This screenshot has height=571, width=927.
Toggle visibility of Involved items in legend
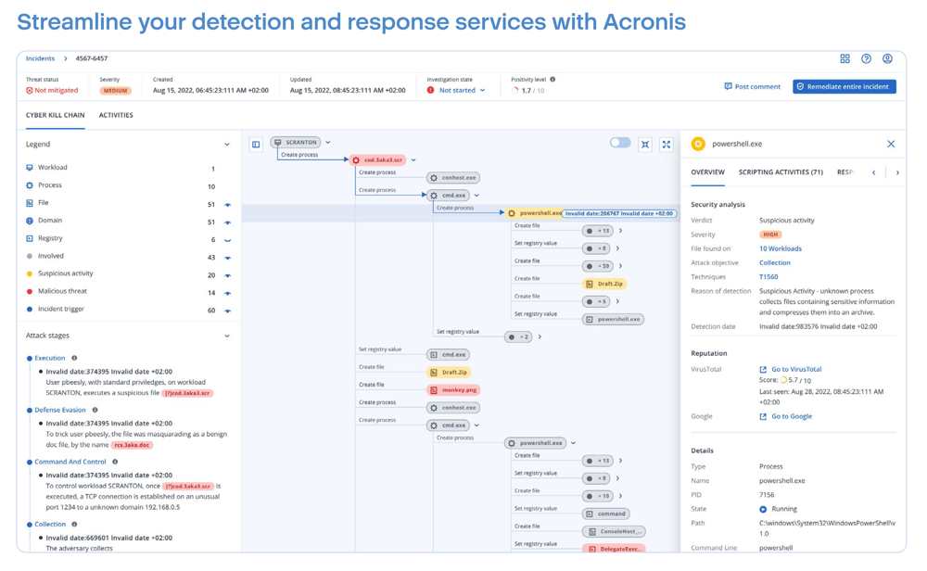228,258
